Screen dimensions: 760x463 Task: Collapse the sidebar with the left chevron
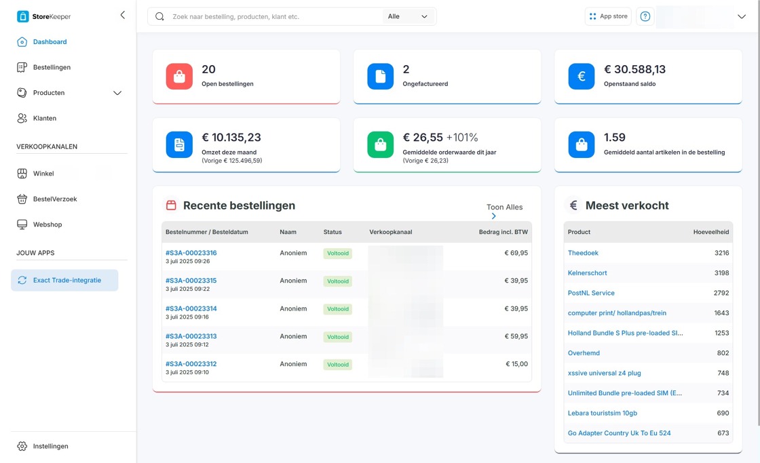pyautogui.click(x=123, y=15)
